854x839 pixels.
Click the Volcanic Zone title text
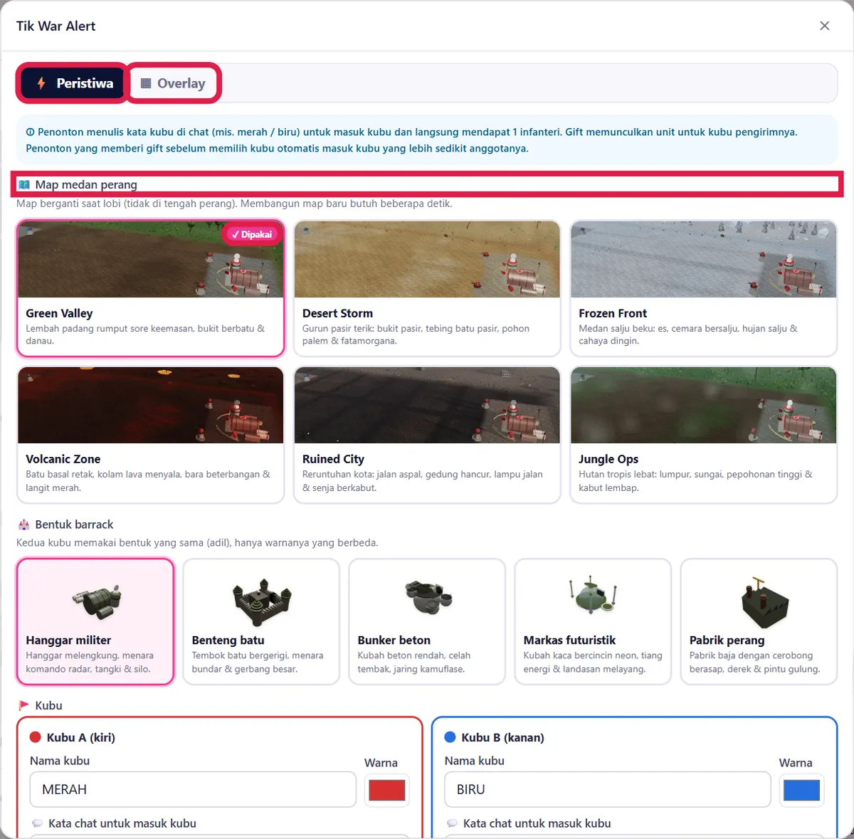[63, 460]
